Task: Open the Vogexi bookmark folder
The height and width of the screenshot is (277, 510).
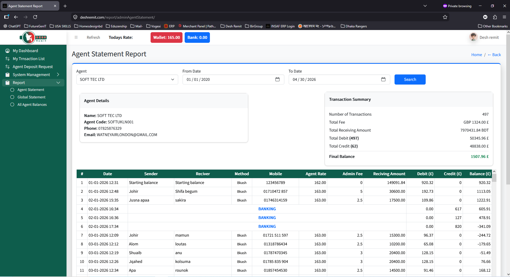Action: 154,26
